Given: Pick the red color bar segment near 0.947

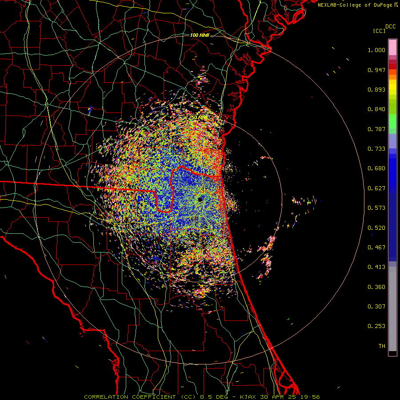Looking at the screenshot, I should [x=392, y=67].
